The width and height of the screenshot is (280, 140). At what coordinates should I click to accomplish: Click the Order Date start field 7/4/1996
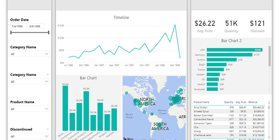[18, 26]
